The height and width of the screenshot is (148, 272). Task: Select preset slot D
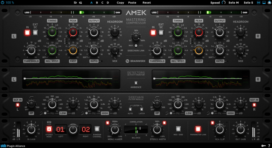pyautogui.click(x=108, y=3)
